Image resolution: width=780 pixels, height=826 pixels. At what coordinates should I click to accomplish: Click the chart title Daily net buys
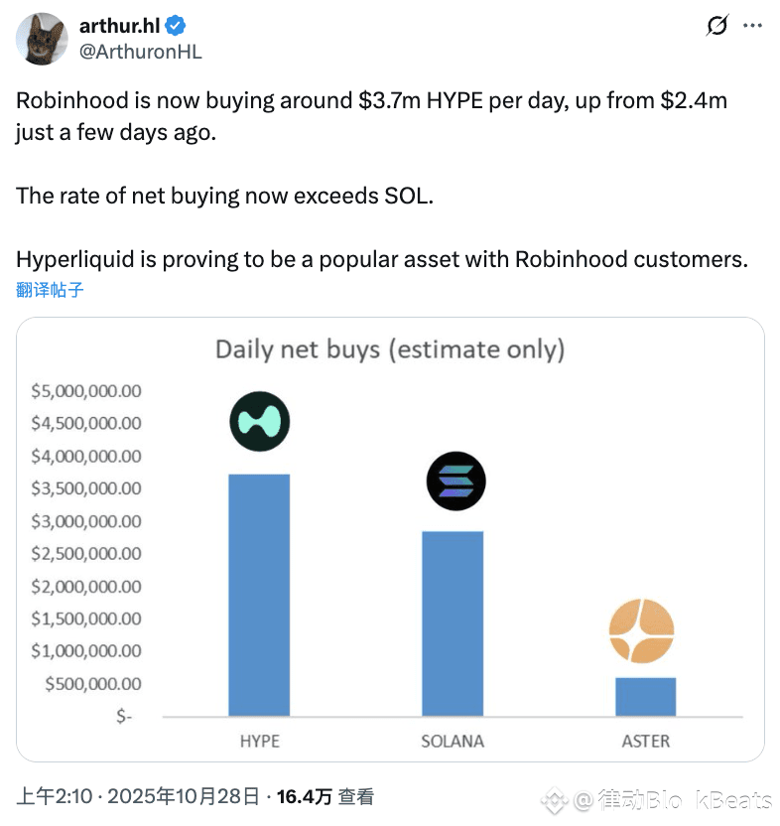[x=389, y=348]
